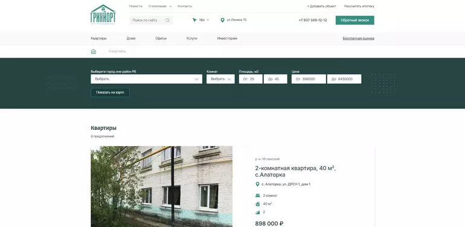Click the Показать на карте button

tap(110, 92)
